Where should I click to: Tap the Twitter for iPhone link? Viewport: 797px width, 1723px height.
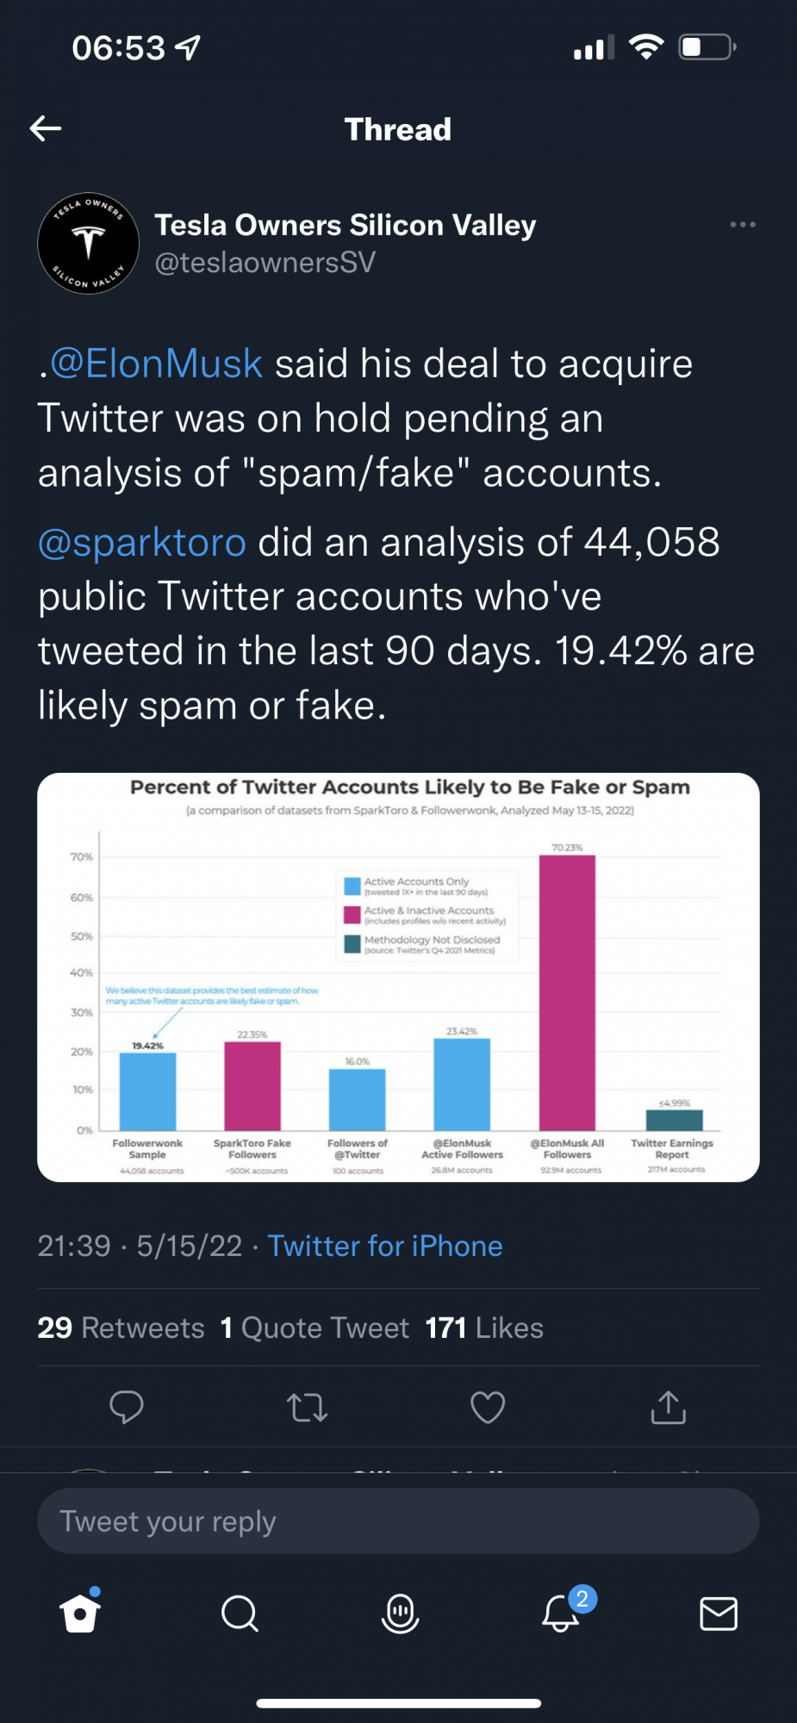point(385,1246)
